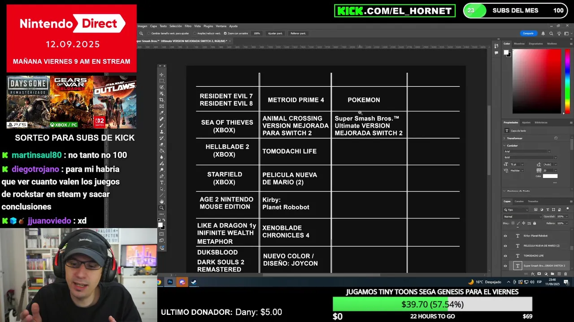Filter layers by pixel layers icon
The image size is (574, 322).
click(535, 210)
